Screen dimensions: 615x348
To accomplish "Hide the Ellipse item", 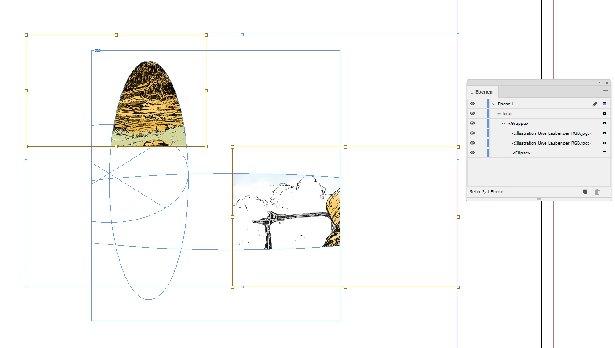I will point(472,153).
